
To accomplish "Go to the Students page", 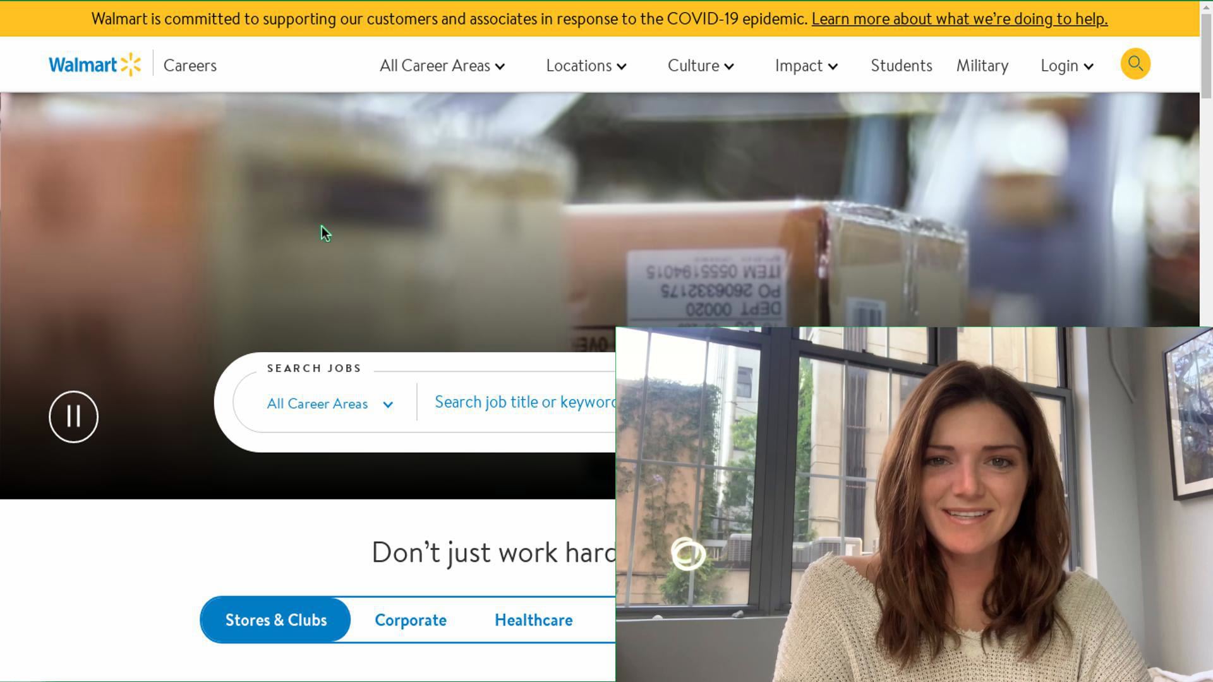I will [902, 66].
